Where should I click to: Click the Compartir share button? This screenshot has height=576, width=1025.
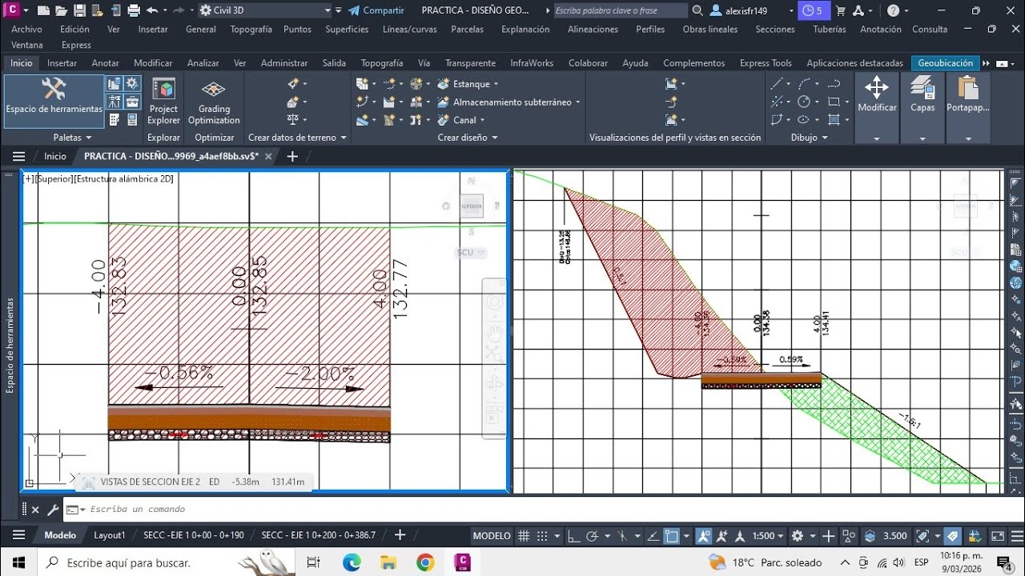pyautogui.click(x=376, y=10)
